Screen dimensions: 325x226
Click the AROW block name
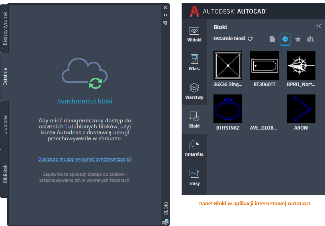pyautogui.click(x=301, y=128)
